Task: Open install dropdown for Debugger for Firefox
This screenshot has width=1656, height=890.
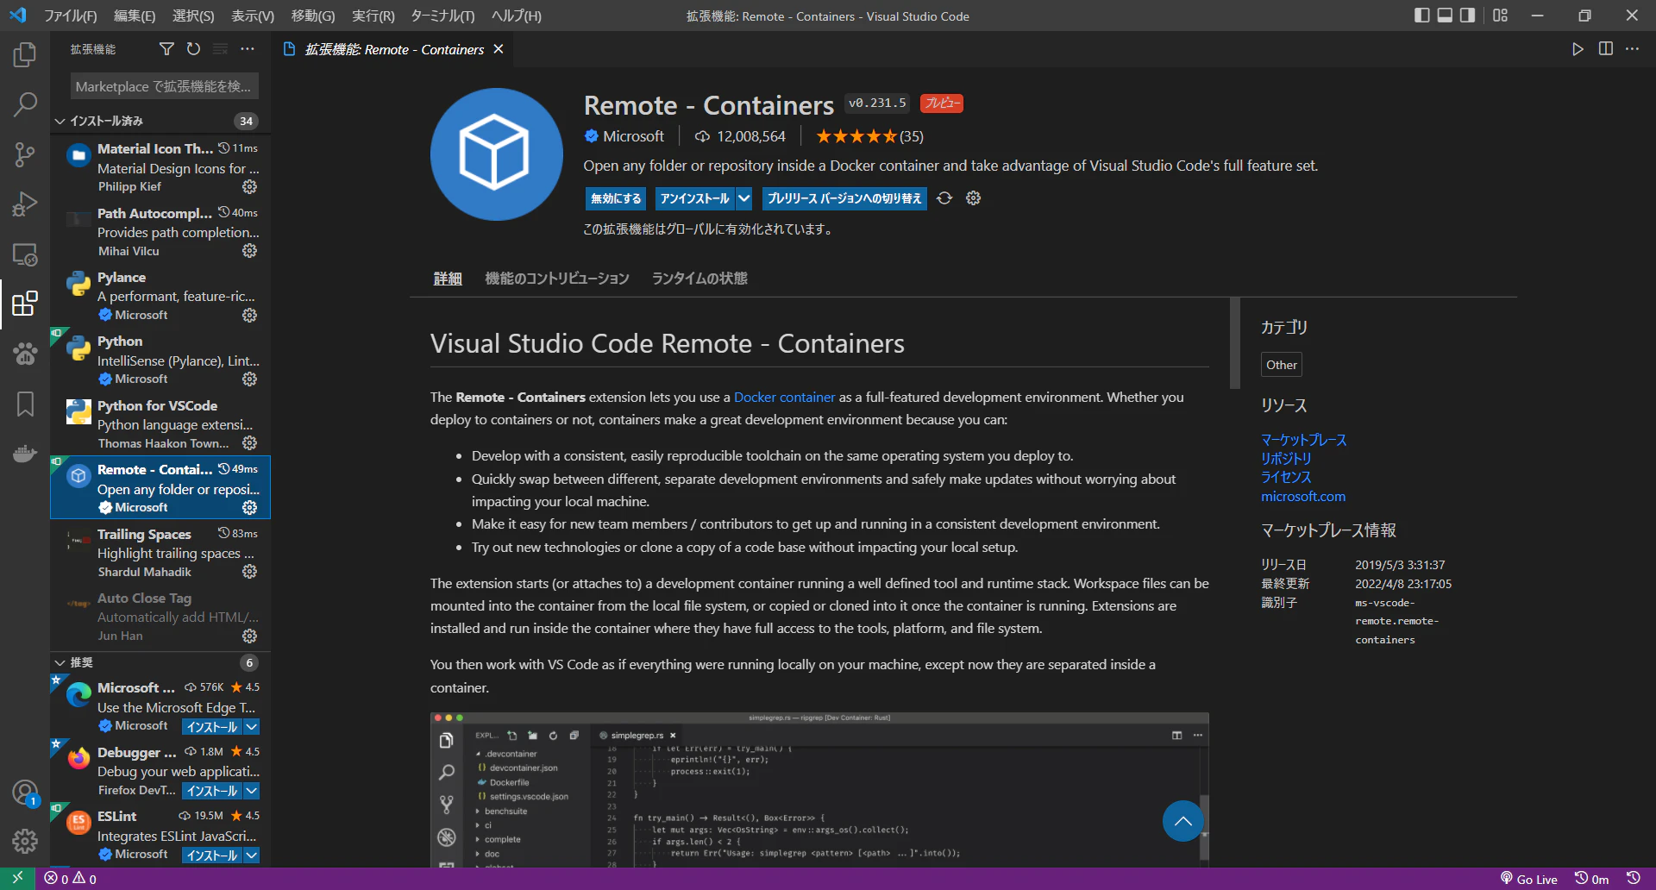Action: point(251,791)
